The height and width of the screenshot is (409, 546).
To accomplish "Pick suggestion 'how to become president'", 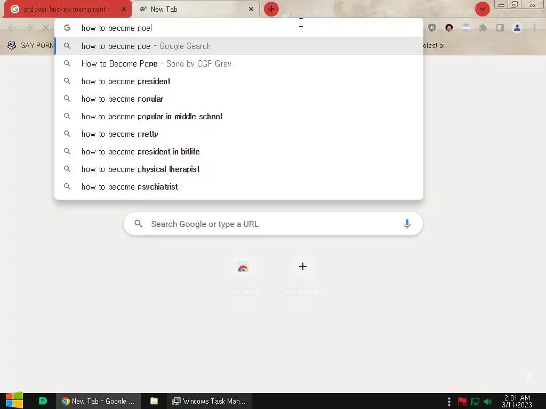I will pyautogui.click(x=239, y=81).
